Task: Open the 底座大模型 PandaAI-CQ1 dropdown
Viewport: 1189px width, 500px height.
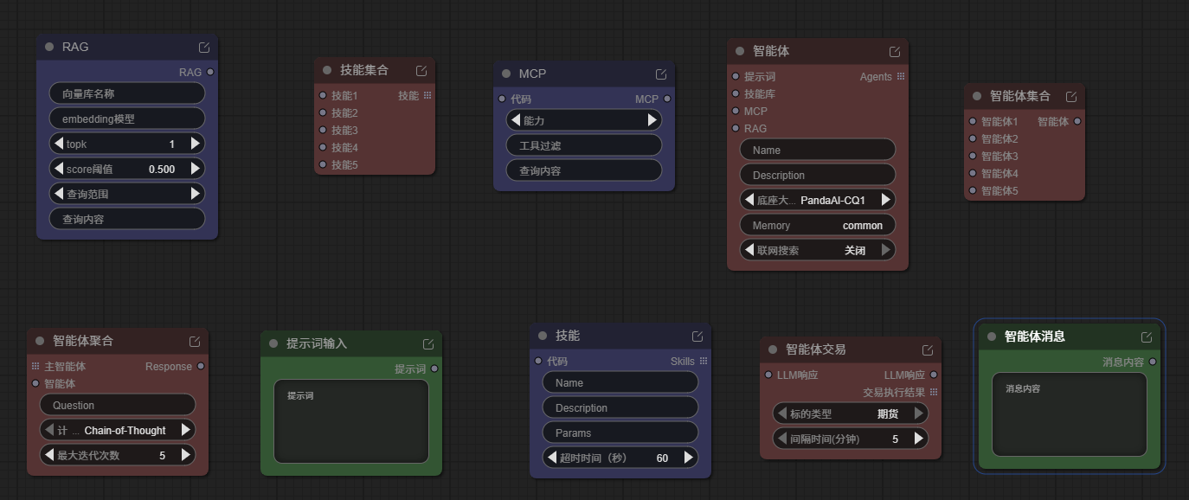Action: [817, 200]
